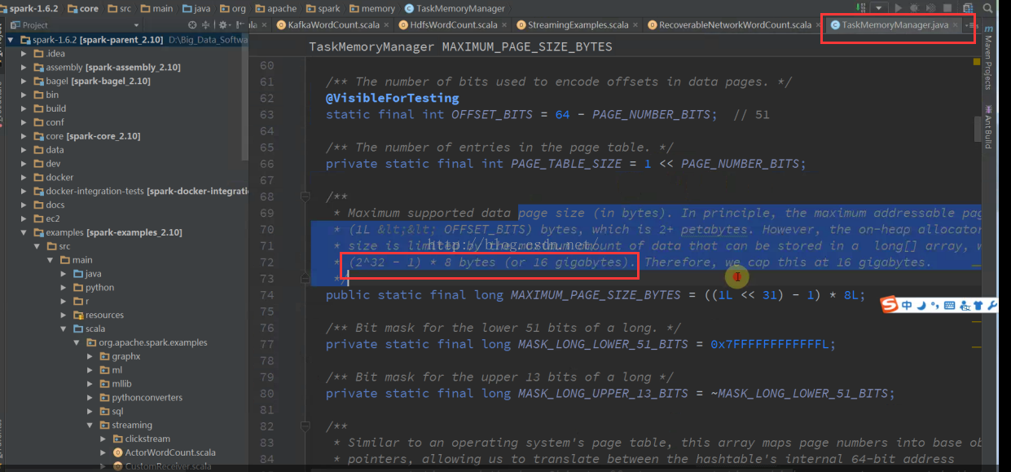Open the Sogou soft keyboard icon
The height and width of the screenshot is (472, 1011).
[x=949, y=306]
